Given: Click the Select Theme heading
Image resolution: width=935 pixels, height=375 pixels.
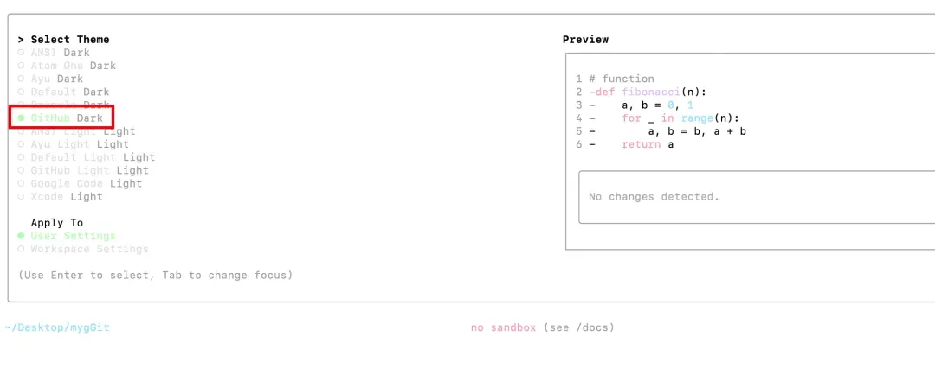Looking at the screenshot, I should point(70,39).
